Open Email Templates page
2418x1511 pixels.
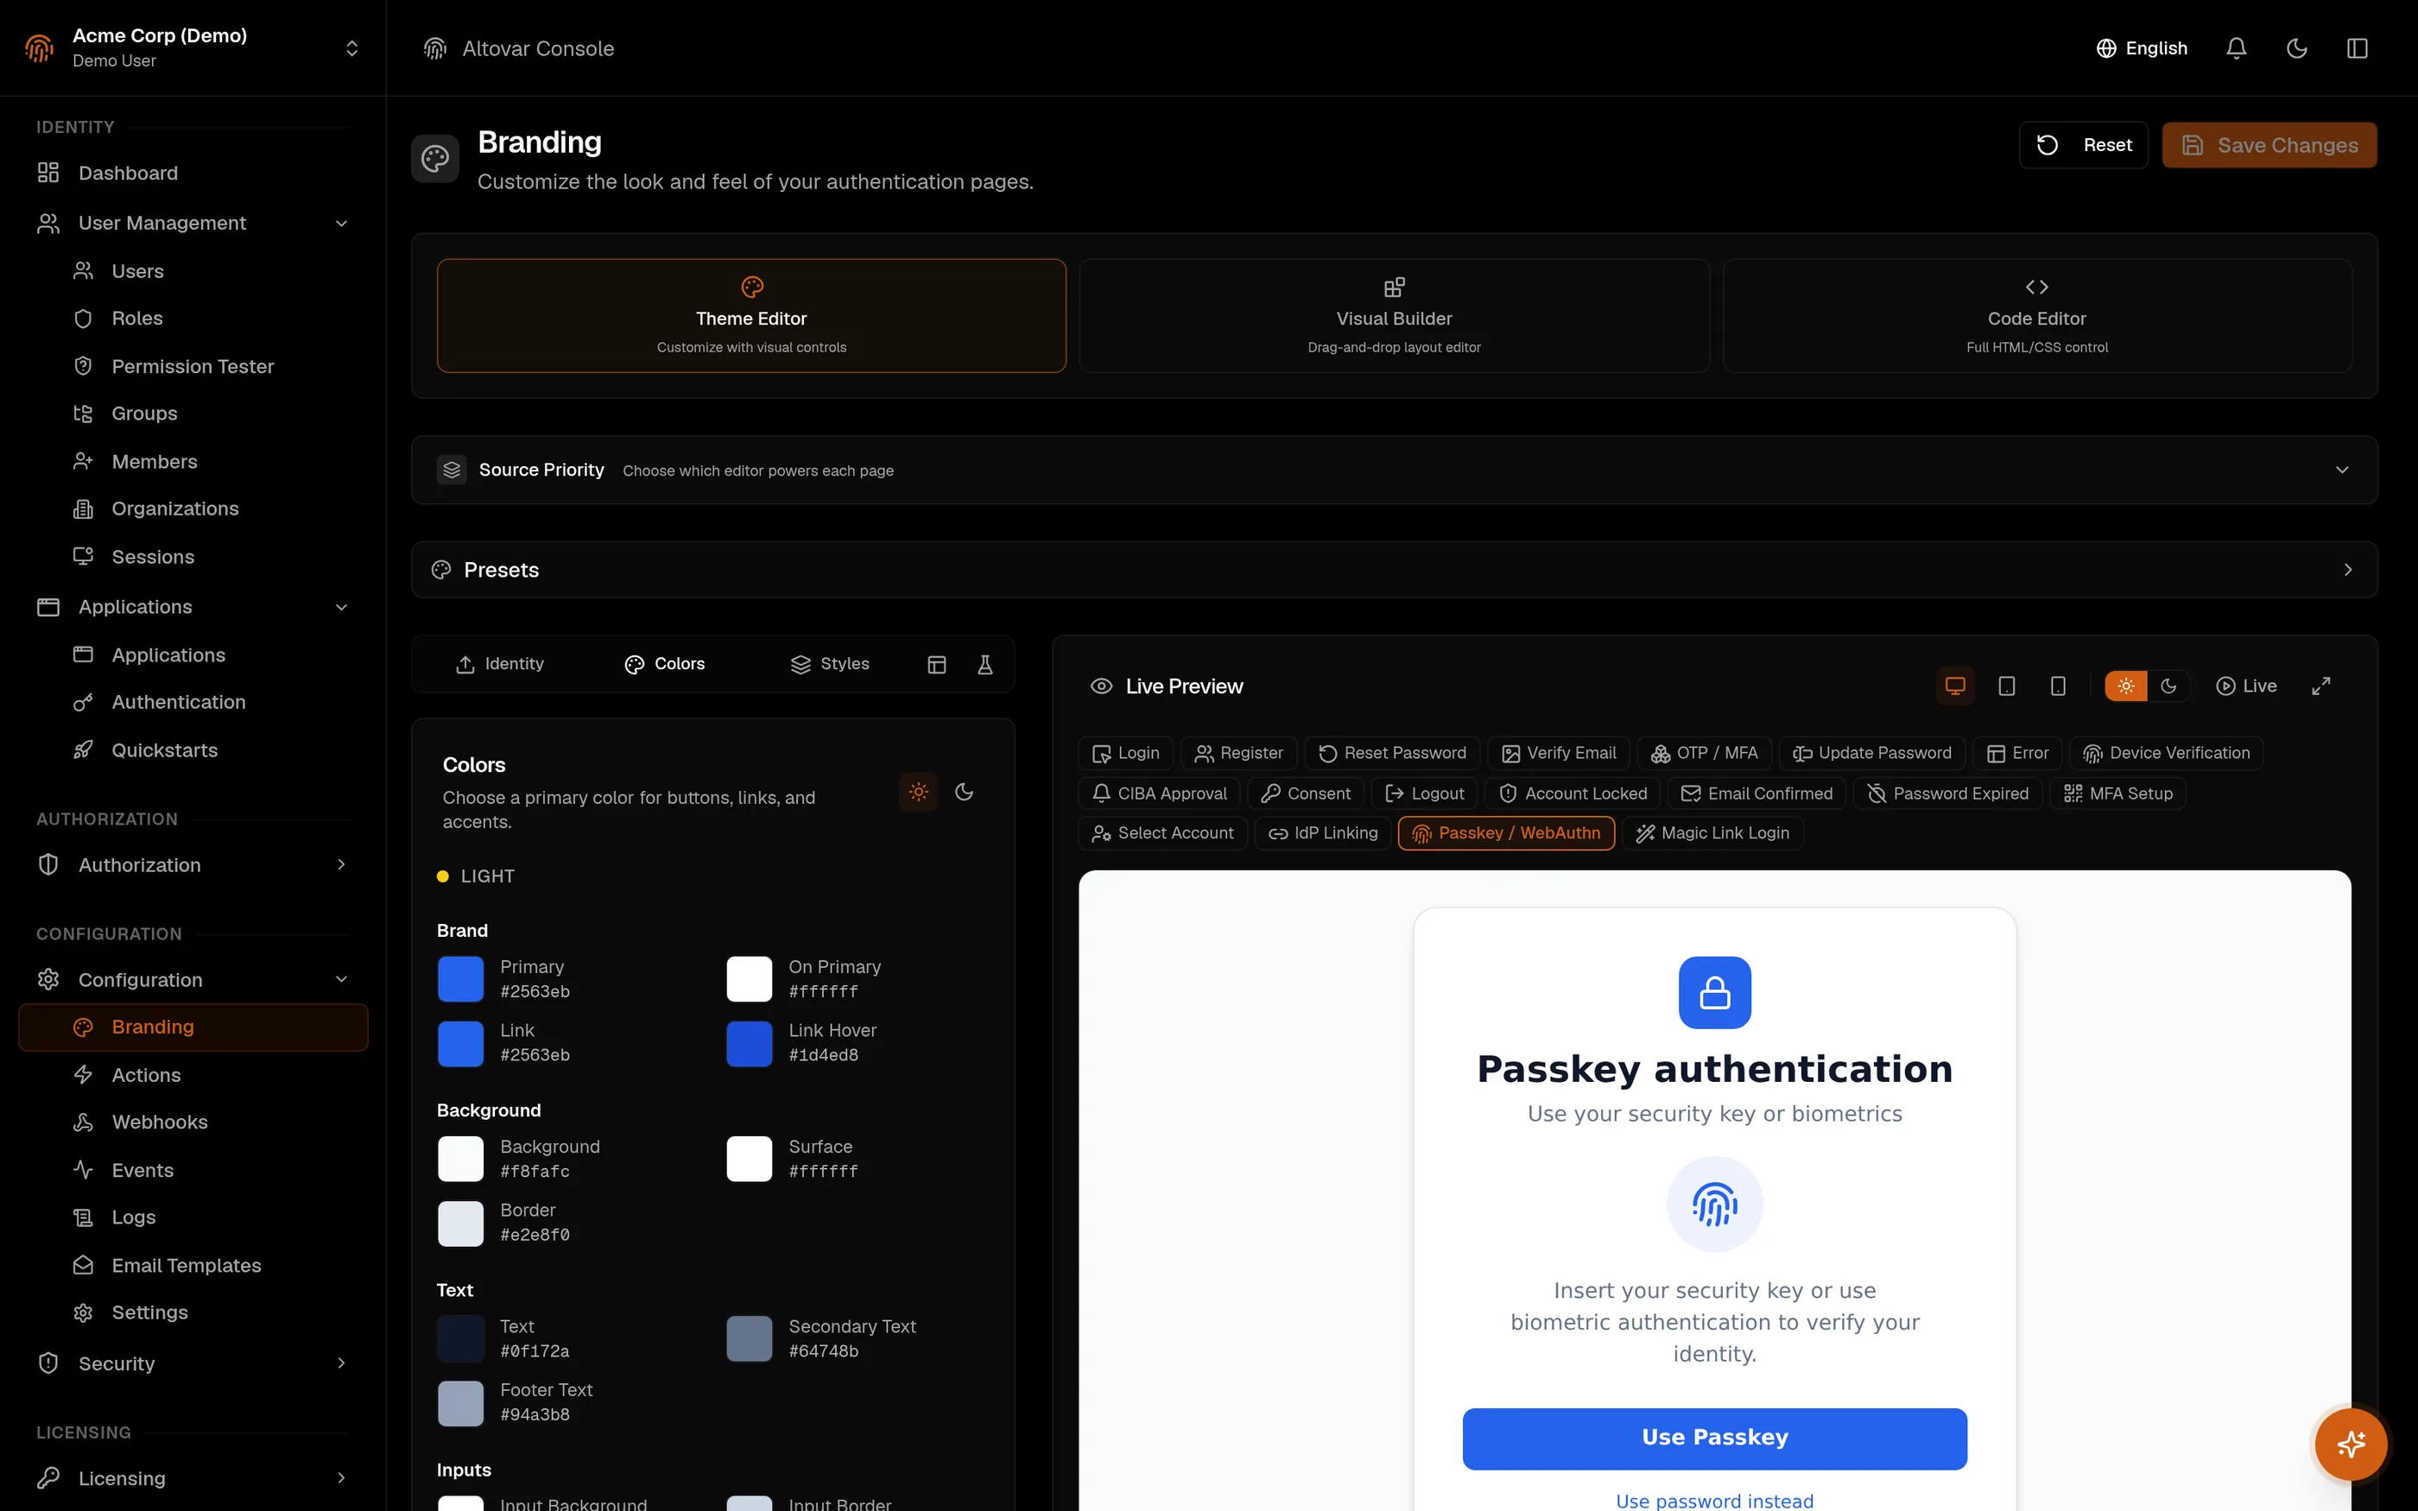193,1265
